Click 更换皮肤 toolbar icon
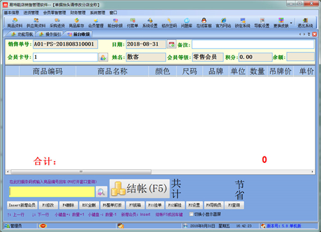The image size is (321, 232). (x=281, y=23)
